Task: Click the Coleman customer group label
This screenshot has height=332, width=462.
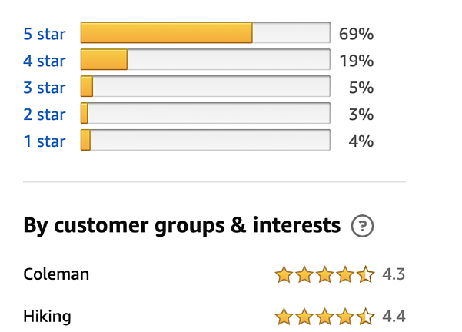Action: (x=56, y=274)
